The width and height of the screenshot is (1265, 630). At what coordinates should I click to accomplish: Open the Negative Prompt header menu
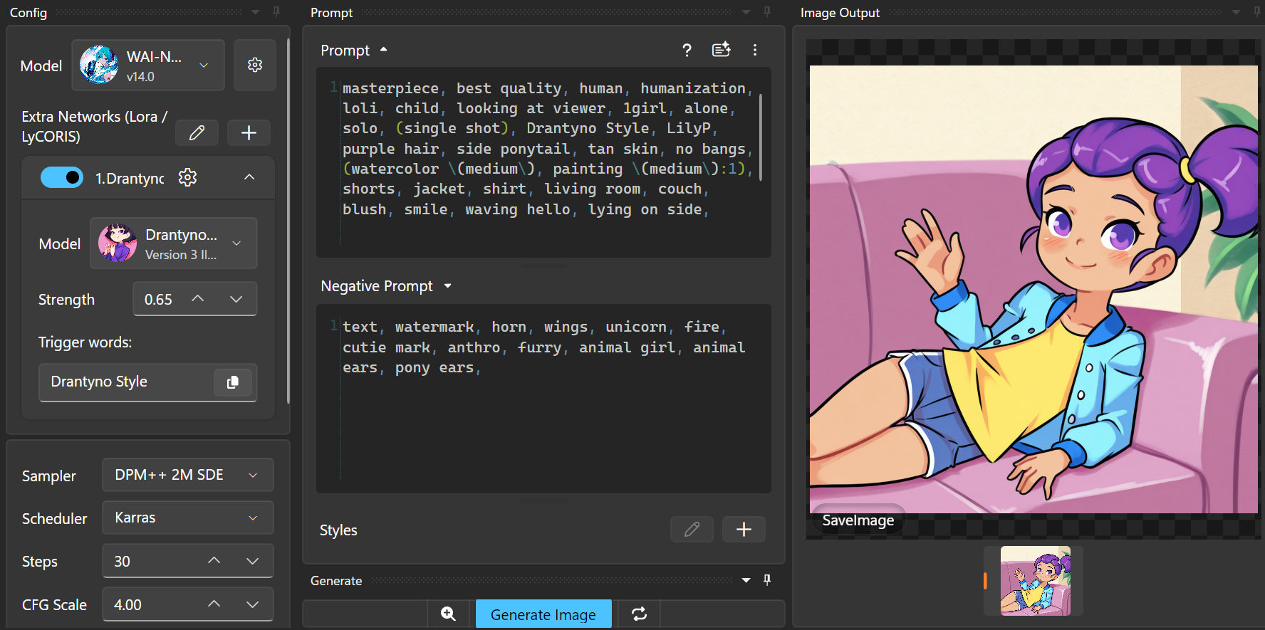coord(448,286)
